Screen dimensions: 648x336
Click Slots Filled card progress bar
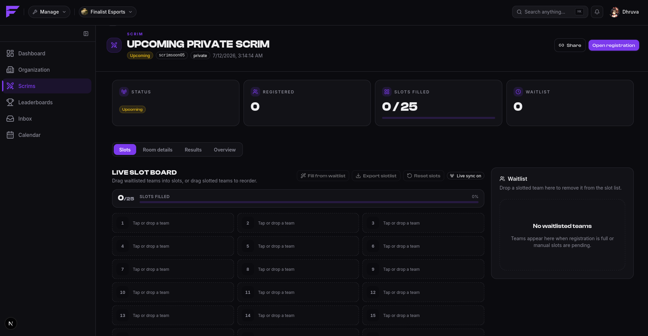pos(438,118)
